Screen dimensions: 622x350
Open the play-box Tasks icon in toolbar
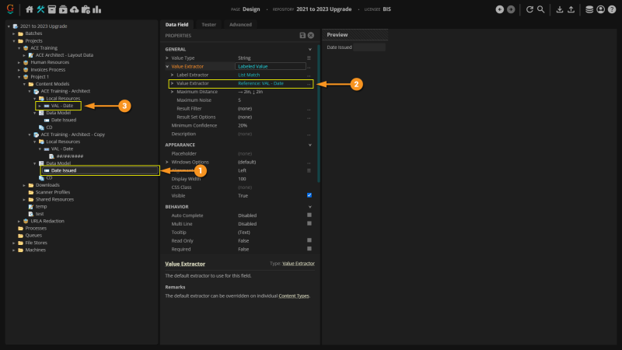63,9
